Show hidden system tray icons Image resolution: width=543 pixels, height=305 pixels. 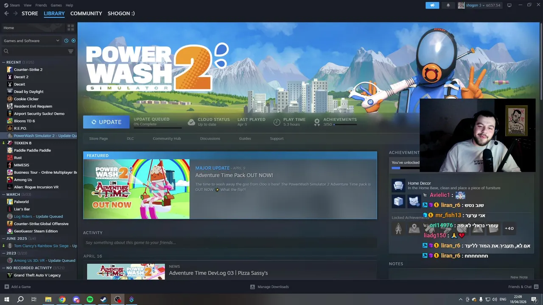461,299
